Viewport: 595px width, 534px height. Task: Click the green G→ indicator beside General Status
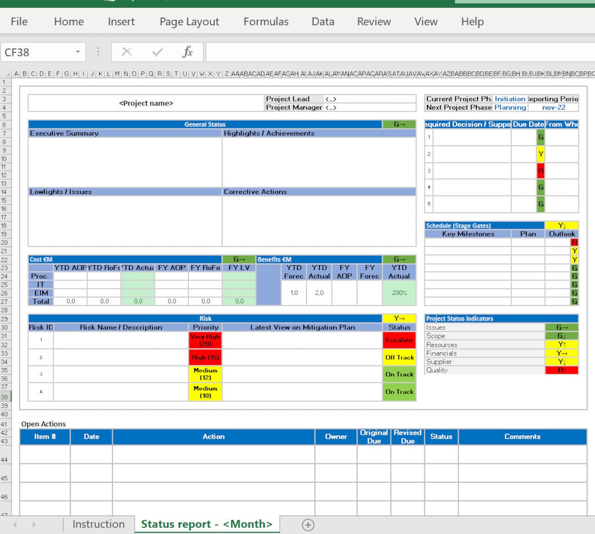point(399,124)
